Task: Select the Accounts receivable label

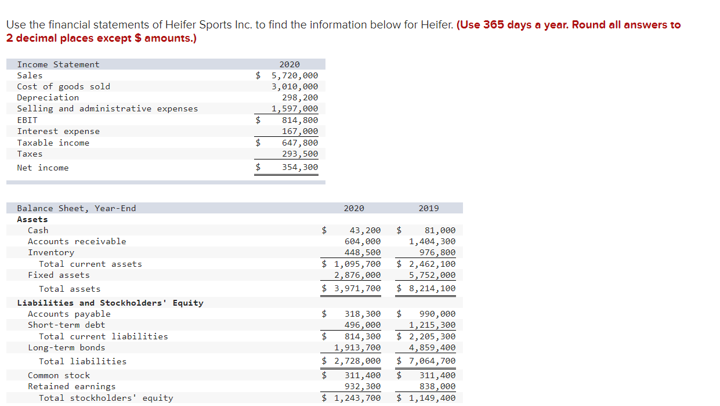Action: pyautogui.click(x=77, y=241)
